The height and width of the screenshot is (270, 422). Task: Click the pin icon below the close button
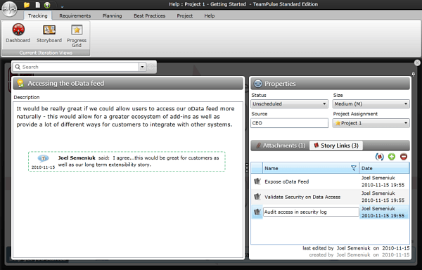(414, 74)
